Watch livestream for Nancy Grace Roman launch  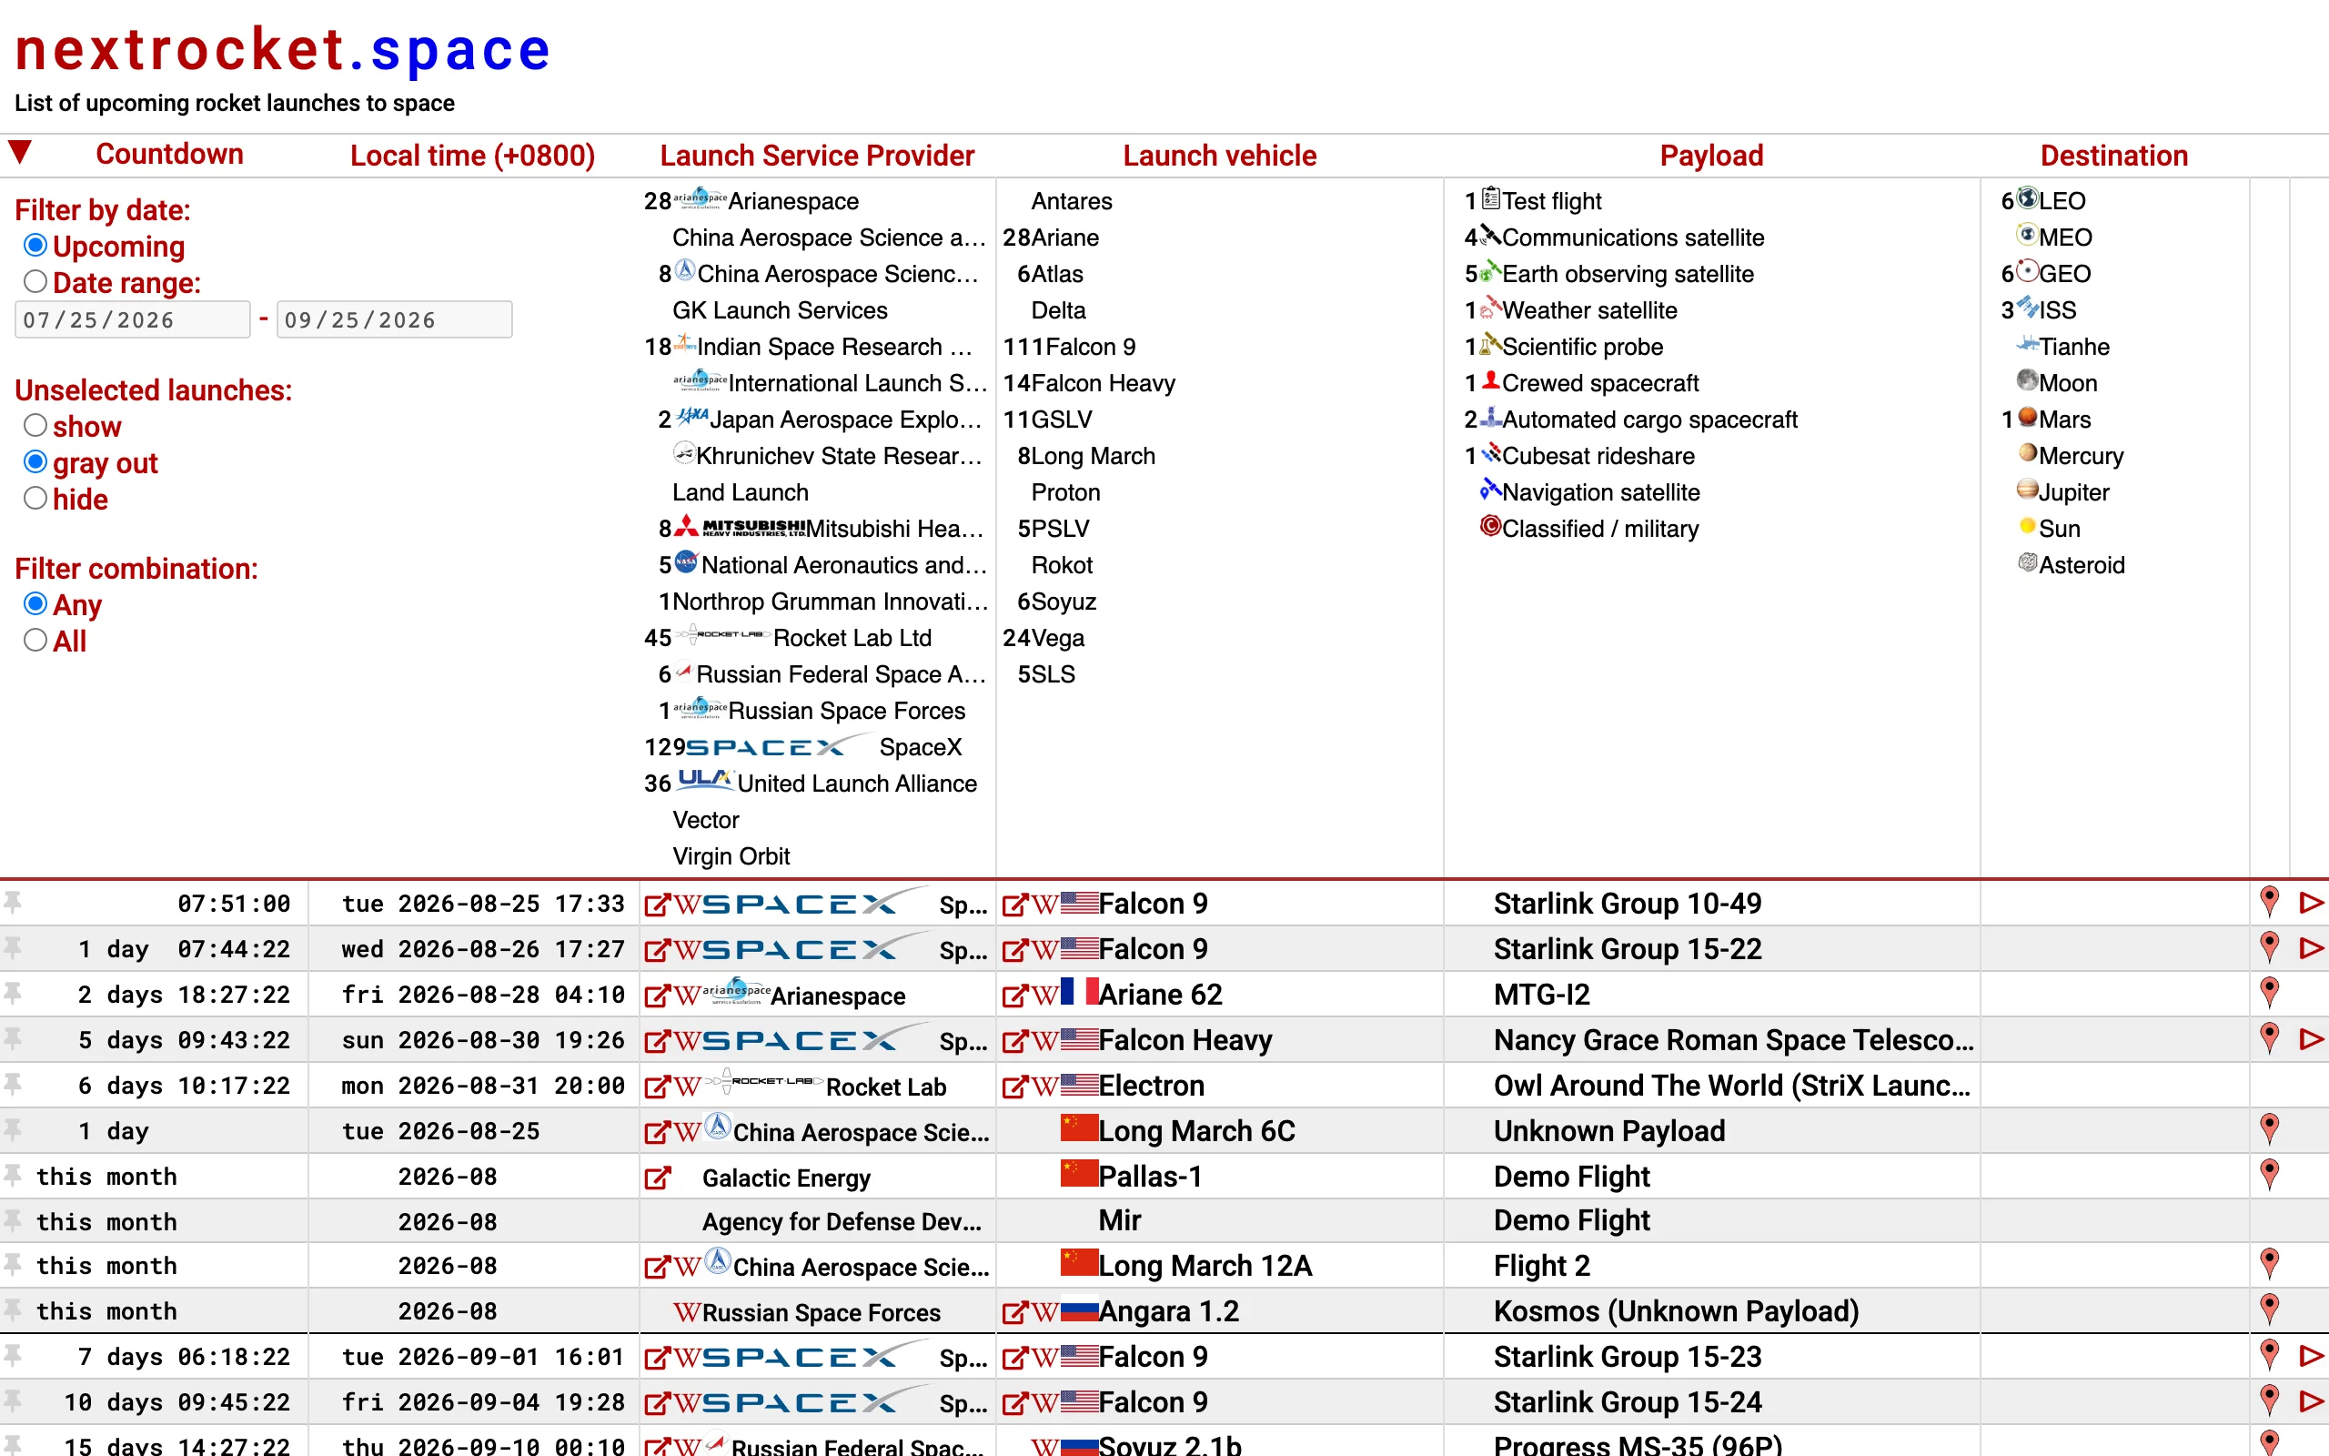(x=2312, y=1038)
